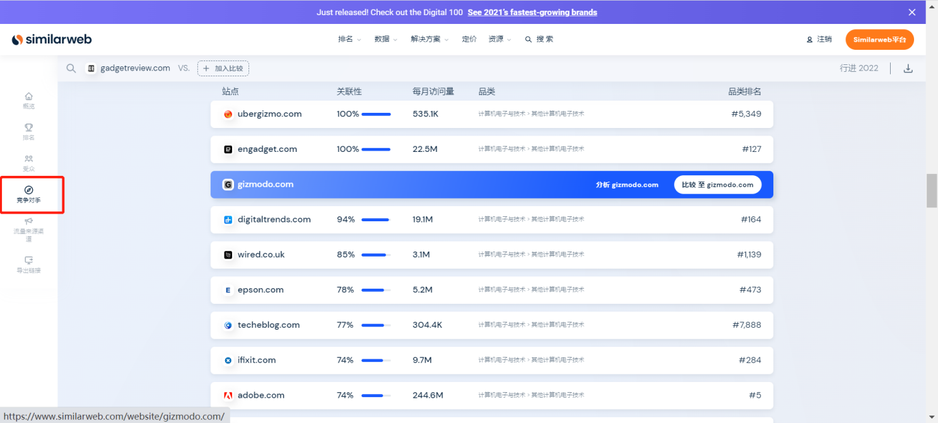
Task: Click the 注销 logout link
Action: (819, 39)
